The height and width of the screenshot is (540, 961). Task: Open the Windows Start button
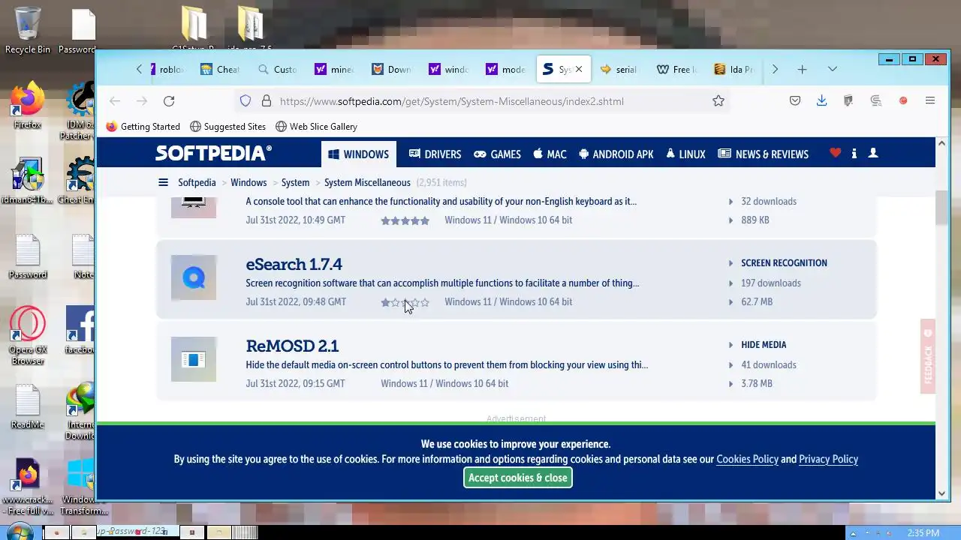20,532
